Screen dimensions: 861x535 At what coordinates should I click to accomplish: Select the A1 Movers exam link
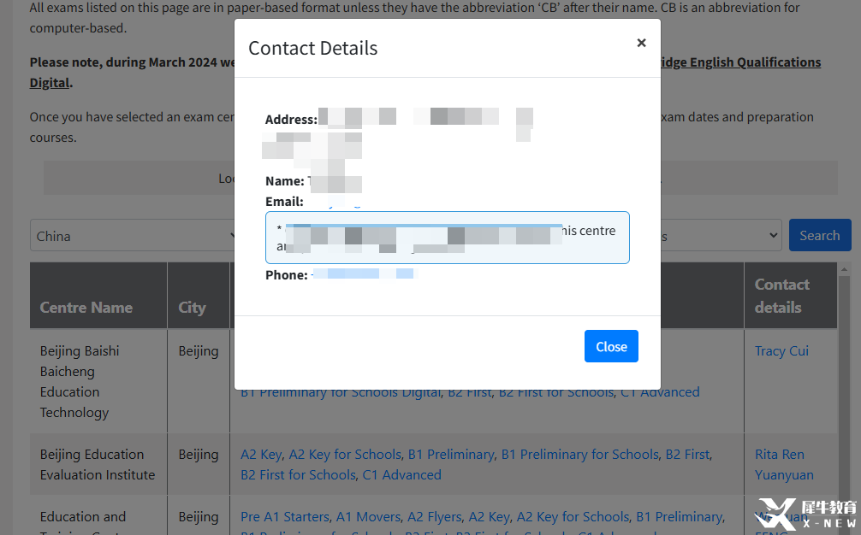click(368, 516)
